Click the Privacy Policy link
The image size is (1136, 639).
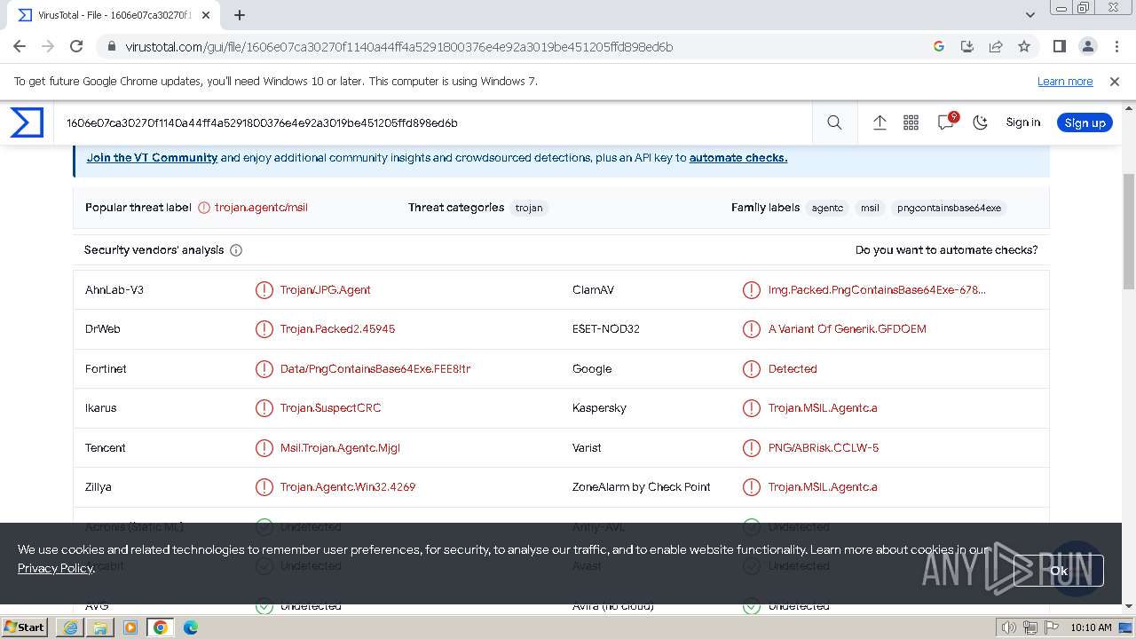55,568
